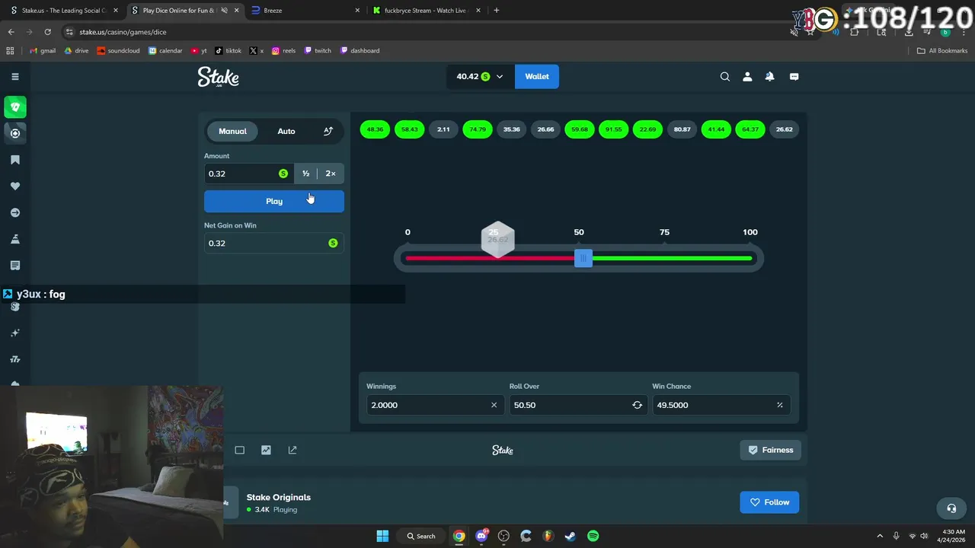Screen dimensions: 975x548
Task: Open past roll result 91.55
Action: (x=614, y=129)
